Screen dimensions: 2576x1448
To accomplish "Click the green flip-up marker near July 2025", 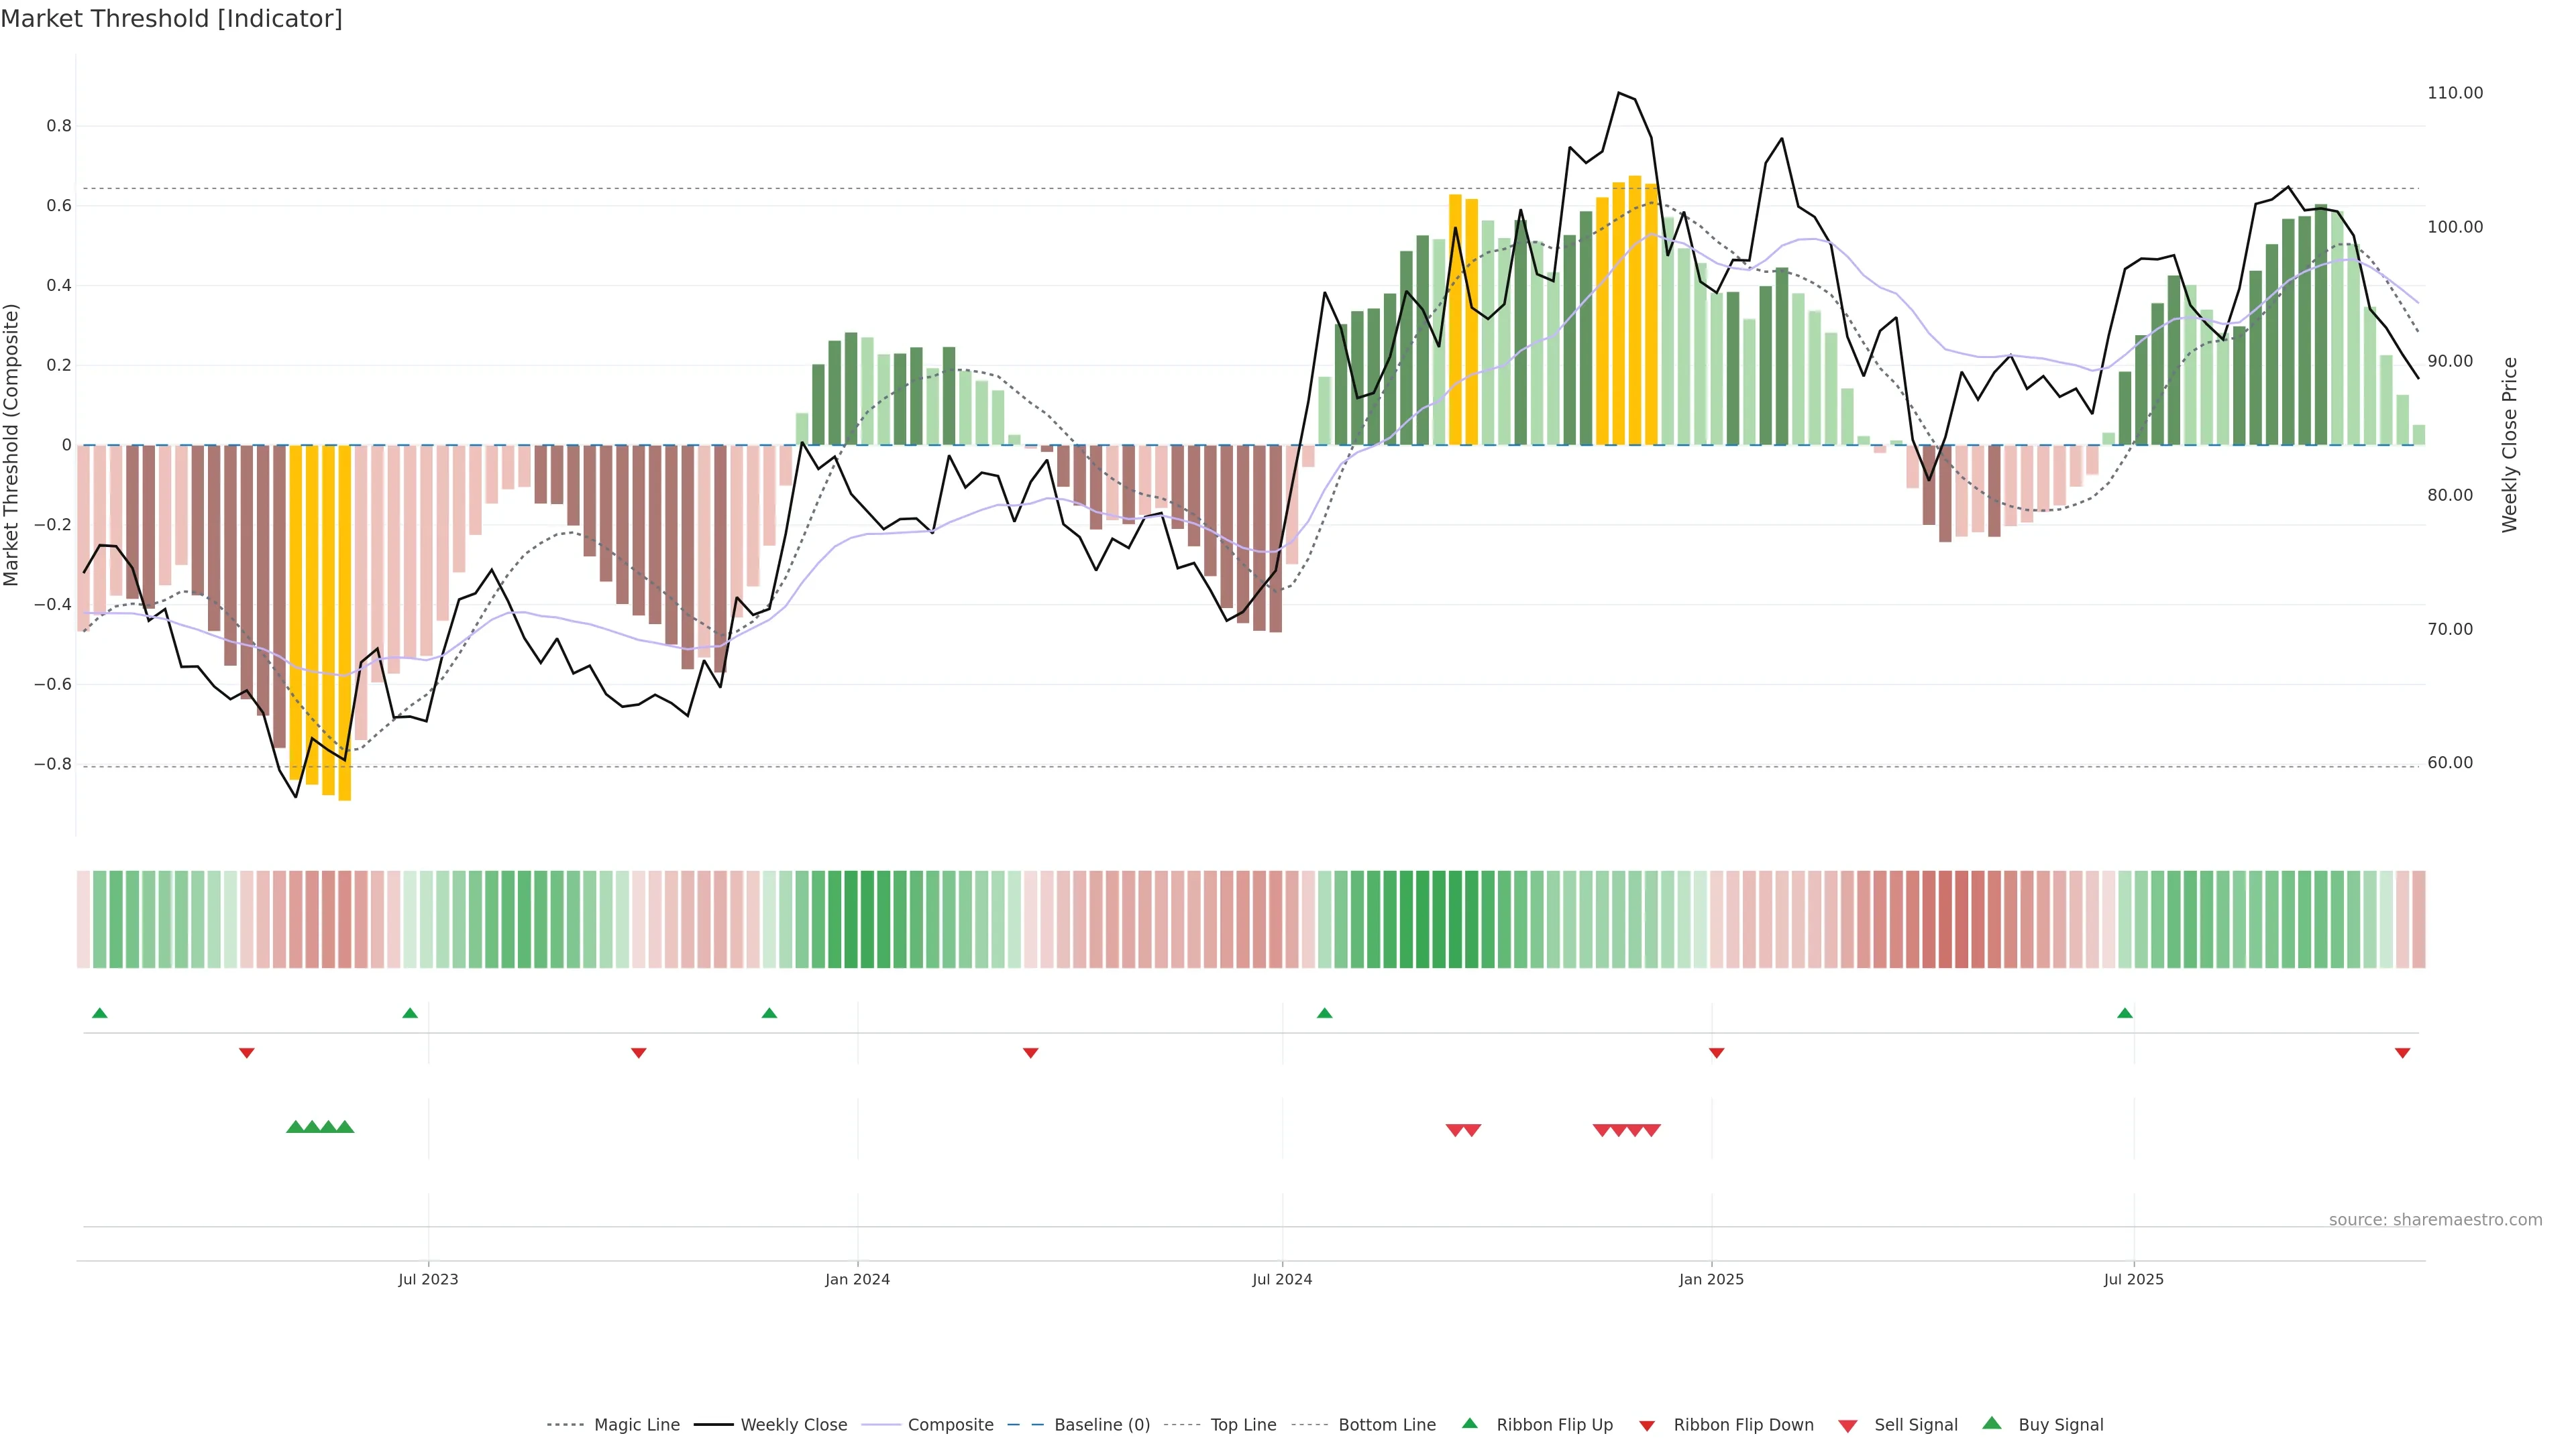I will [2125, 1014].
